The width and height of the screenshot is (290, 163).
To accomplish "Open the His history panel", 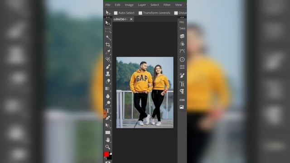I will click(182, 22).
